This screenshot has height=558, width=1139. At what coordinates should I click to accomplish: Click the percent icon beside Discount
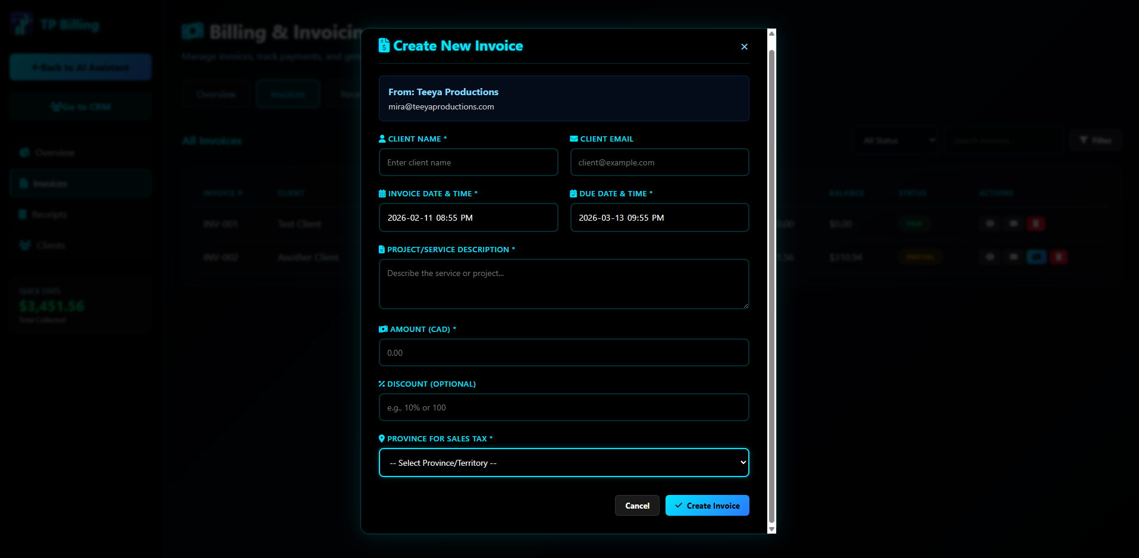click(382, 384)
